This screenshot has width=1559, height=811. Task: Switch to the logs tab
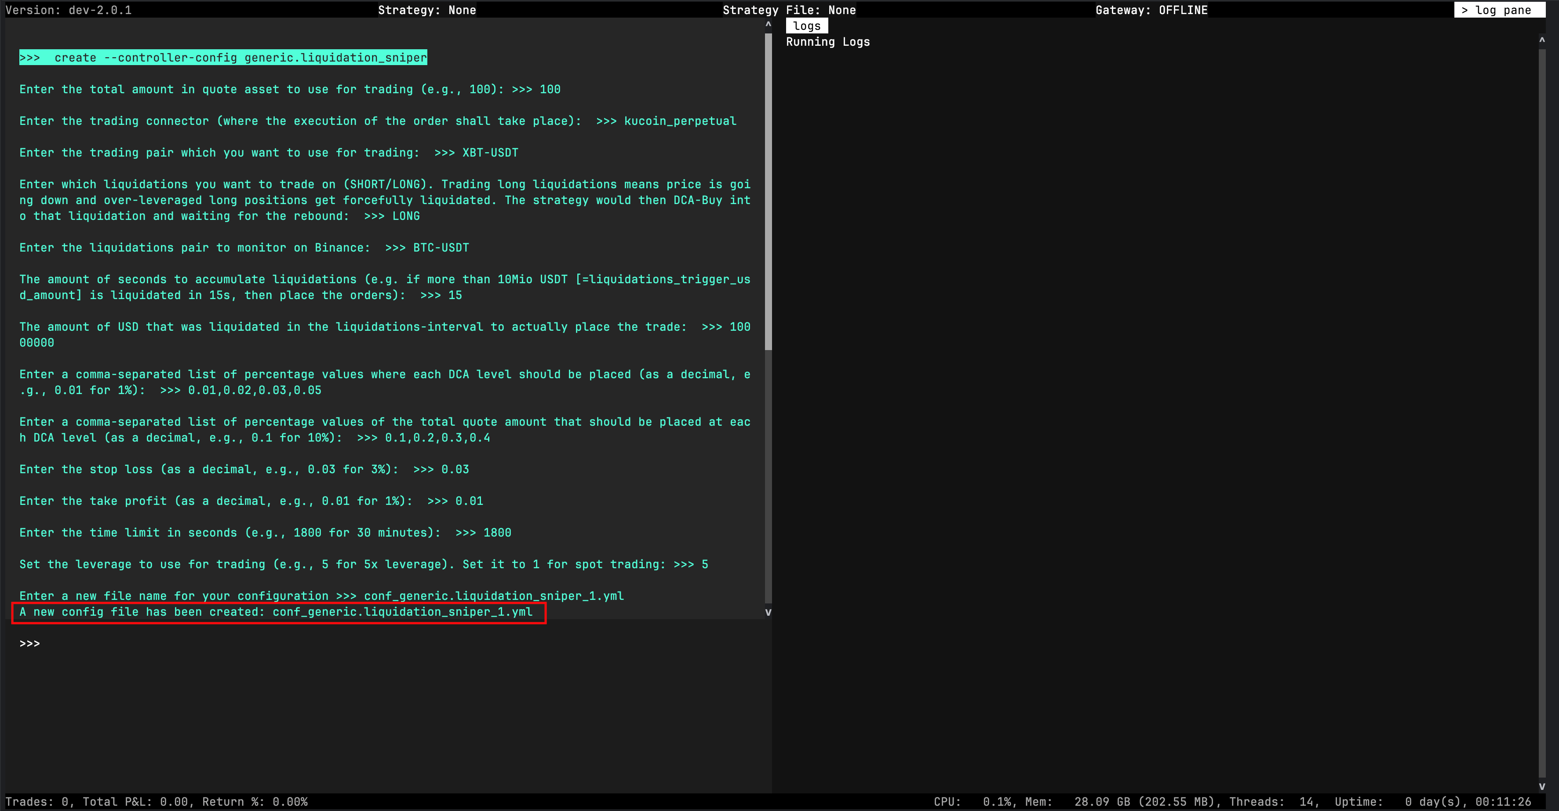tap(806, 26)
